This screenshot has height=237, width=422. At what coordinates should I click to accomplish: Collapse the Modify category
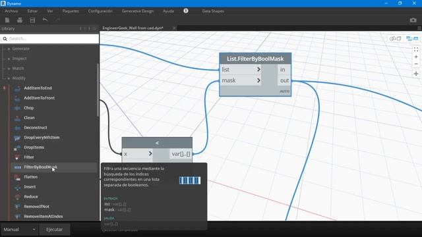[x=9, y=78]
